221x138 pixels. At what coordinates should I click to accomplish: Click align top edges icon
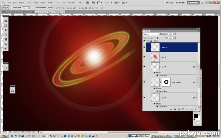tap(57, 8)
